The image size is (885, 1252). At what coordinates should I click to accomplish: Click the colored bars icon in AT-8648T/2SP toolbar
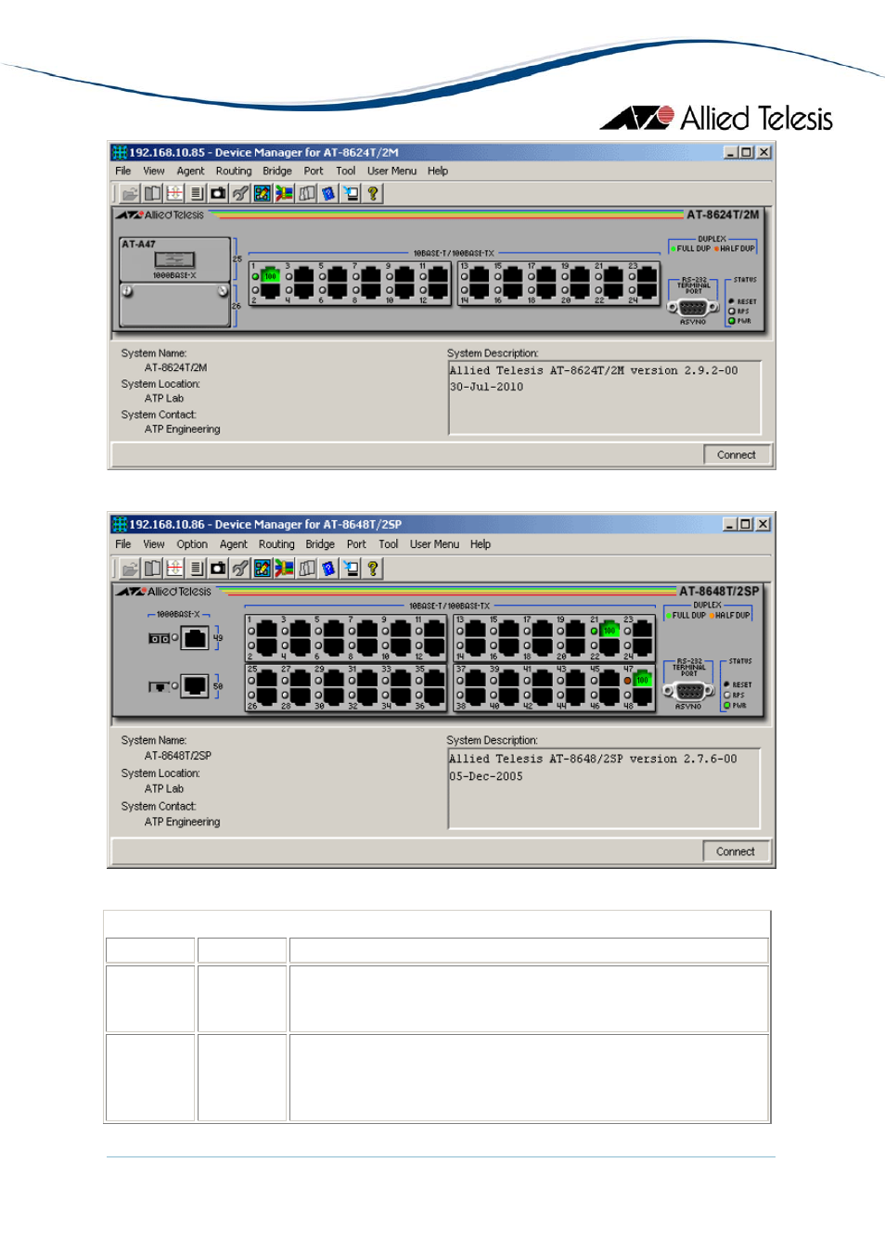pyautogui.click(x=284, y=568)
